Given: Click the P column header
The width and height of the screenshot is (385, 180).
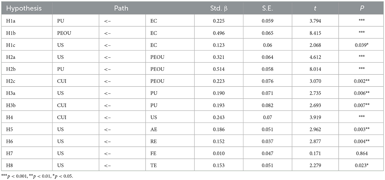Looking at the screenshot, I should pos(361,8).
